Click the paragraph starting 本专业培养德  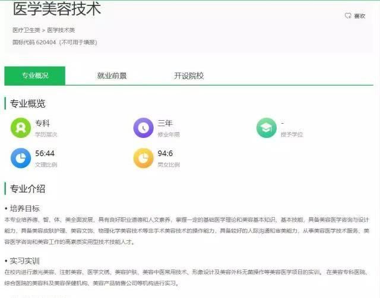tap(187, 231)
